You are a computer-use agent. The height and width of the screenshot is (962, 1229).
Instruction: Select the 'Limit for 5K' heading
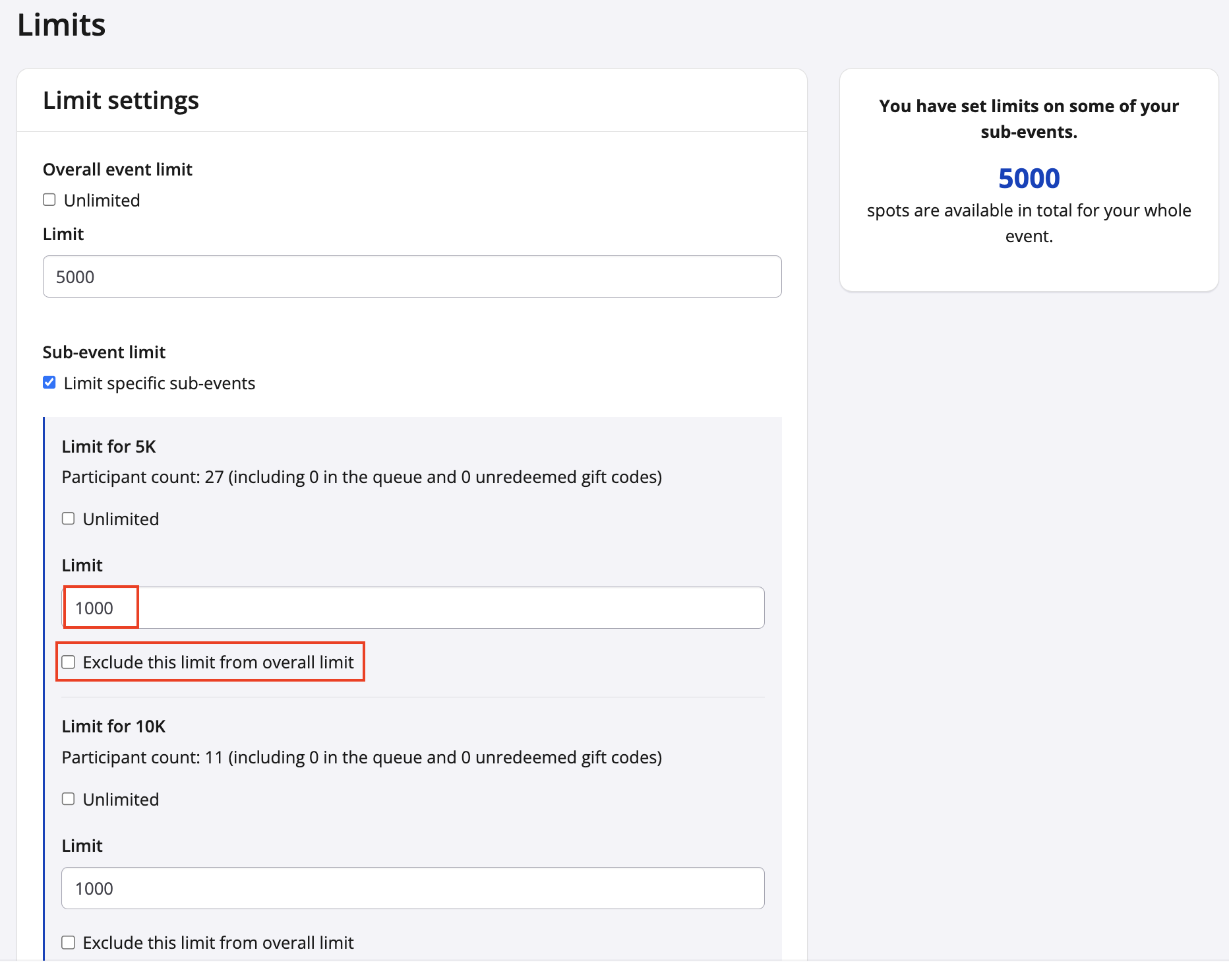click(109, 447)
